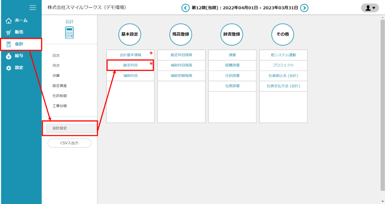The width and height of the screenshot is (385, 204).
Task: Open 社員振込先 (会計)
Action: click(x=283, y=76)
